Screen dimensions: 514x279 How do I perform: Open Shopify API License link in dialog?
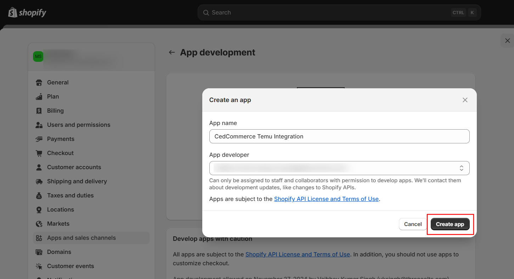326,199
